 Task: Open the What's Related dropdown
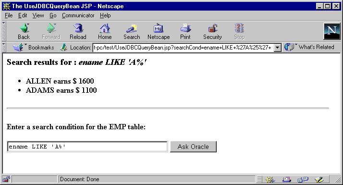[309, 47]
